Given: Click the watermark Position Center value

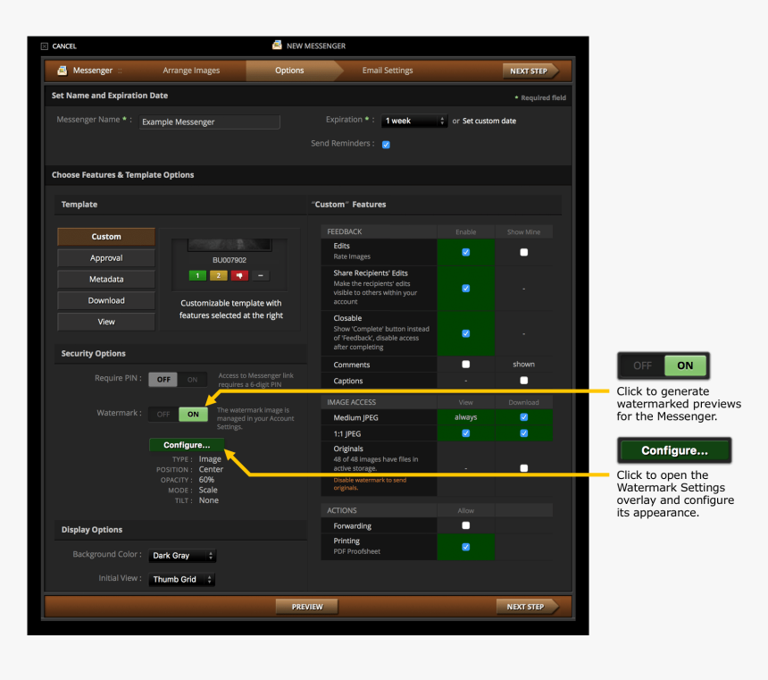Looking at the screenshot, I should pos(211,470).
